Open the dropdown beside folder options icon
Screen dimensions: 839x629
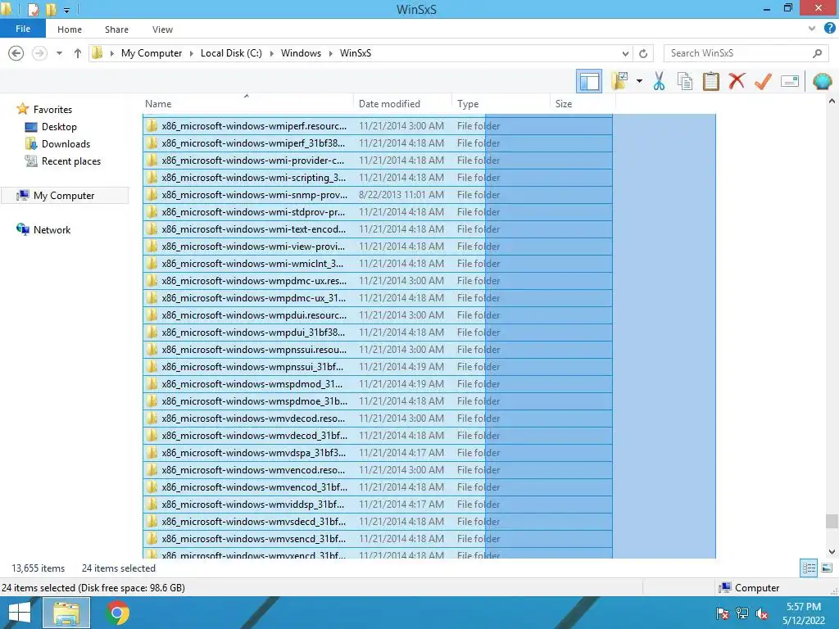[x=639, y=81]
